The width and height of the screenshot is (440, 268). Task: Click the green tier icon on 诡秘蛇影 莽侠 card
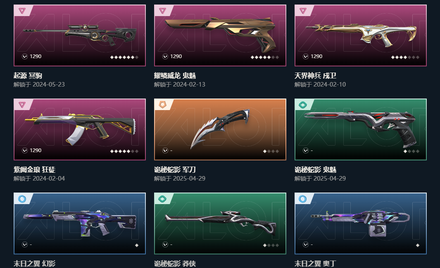162,199
